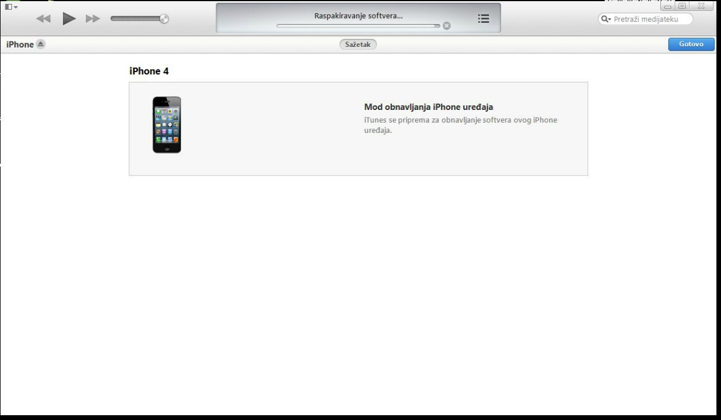Skip ahead with fast-forward button
The image size is (721, 420).
pyautogui.click(x=93, y=19)
